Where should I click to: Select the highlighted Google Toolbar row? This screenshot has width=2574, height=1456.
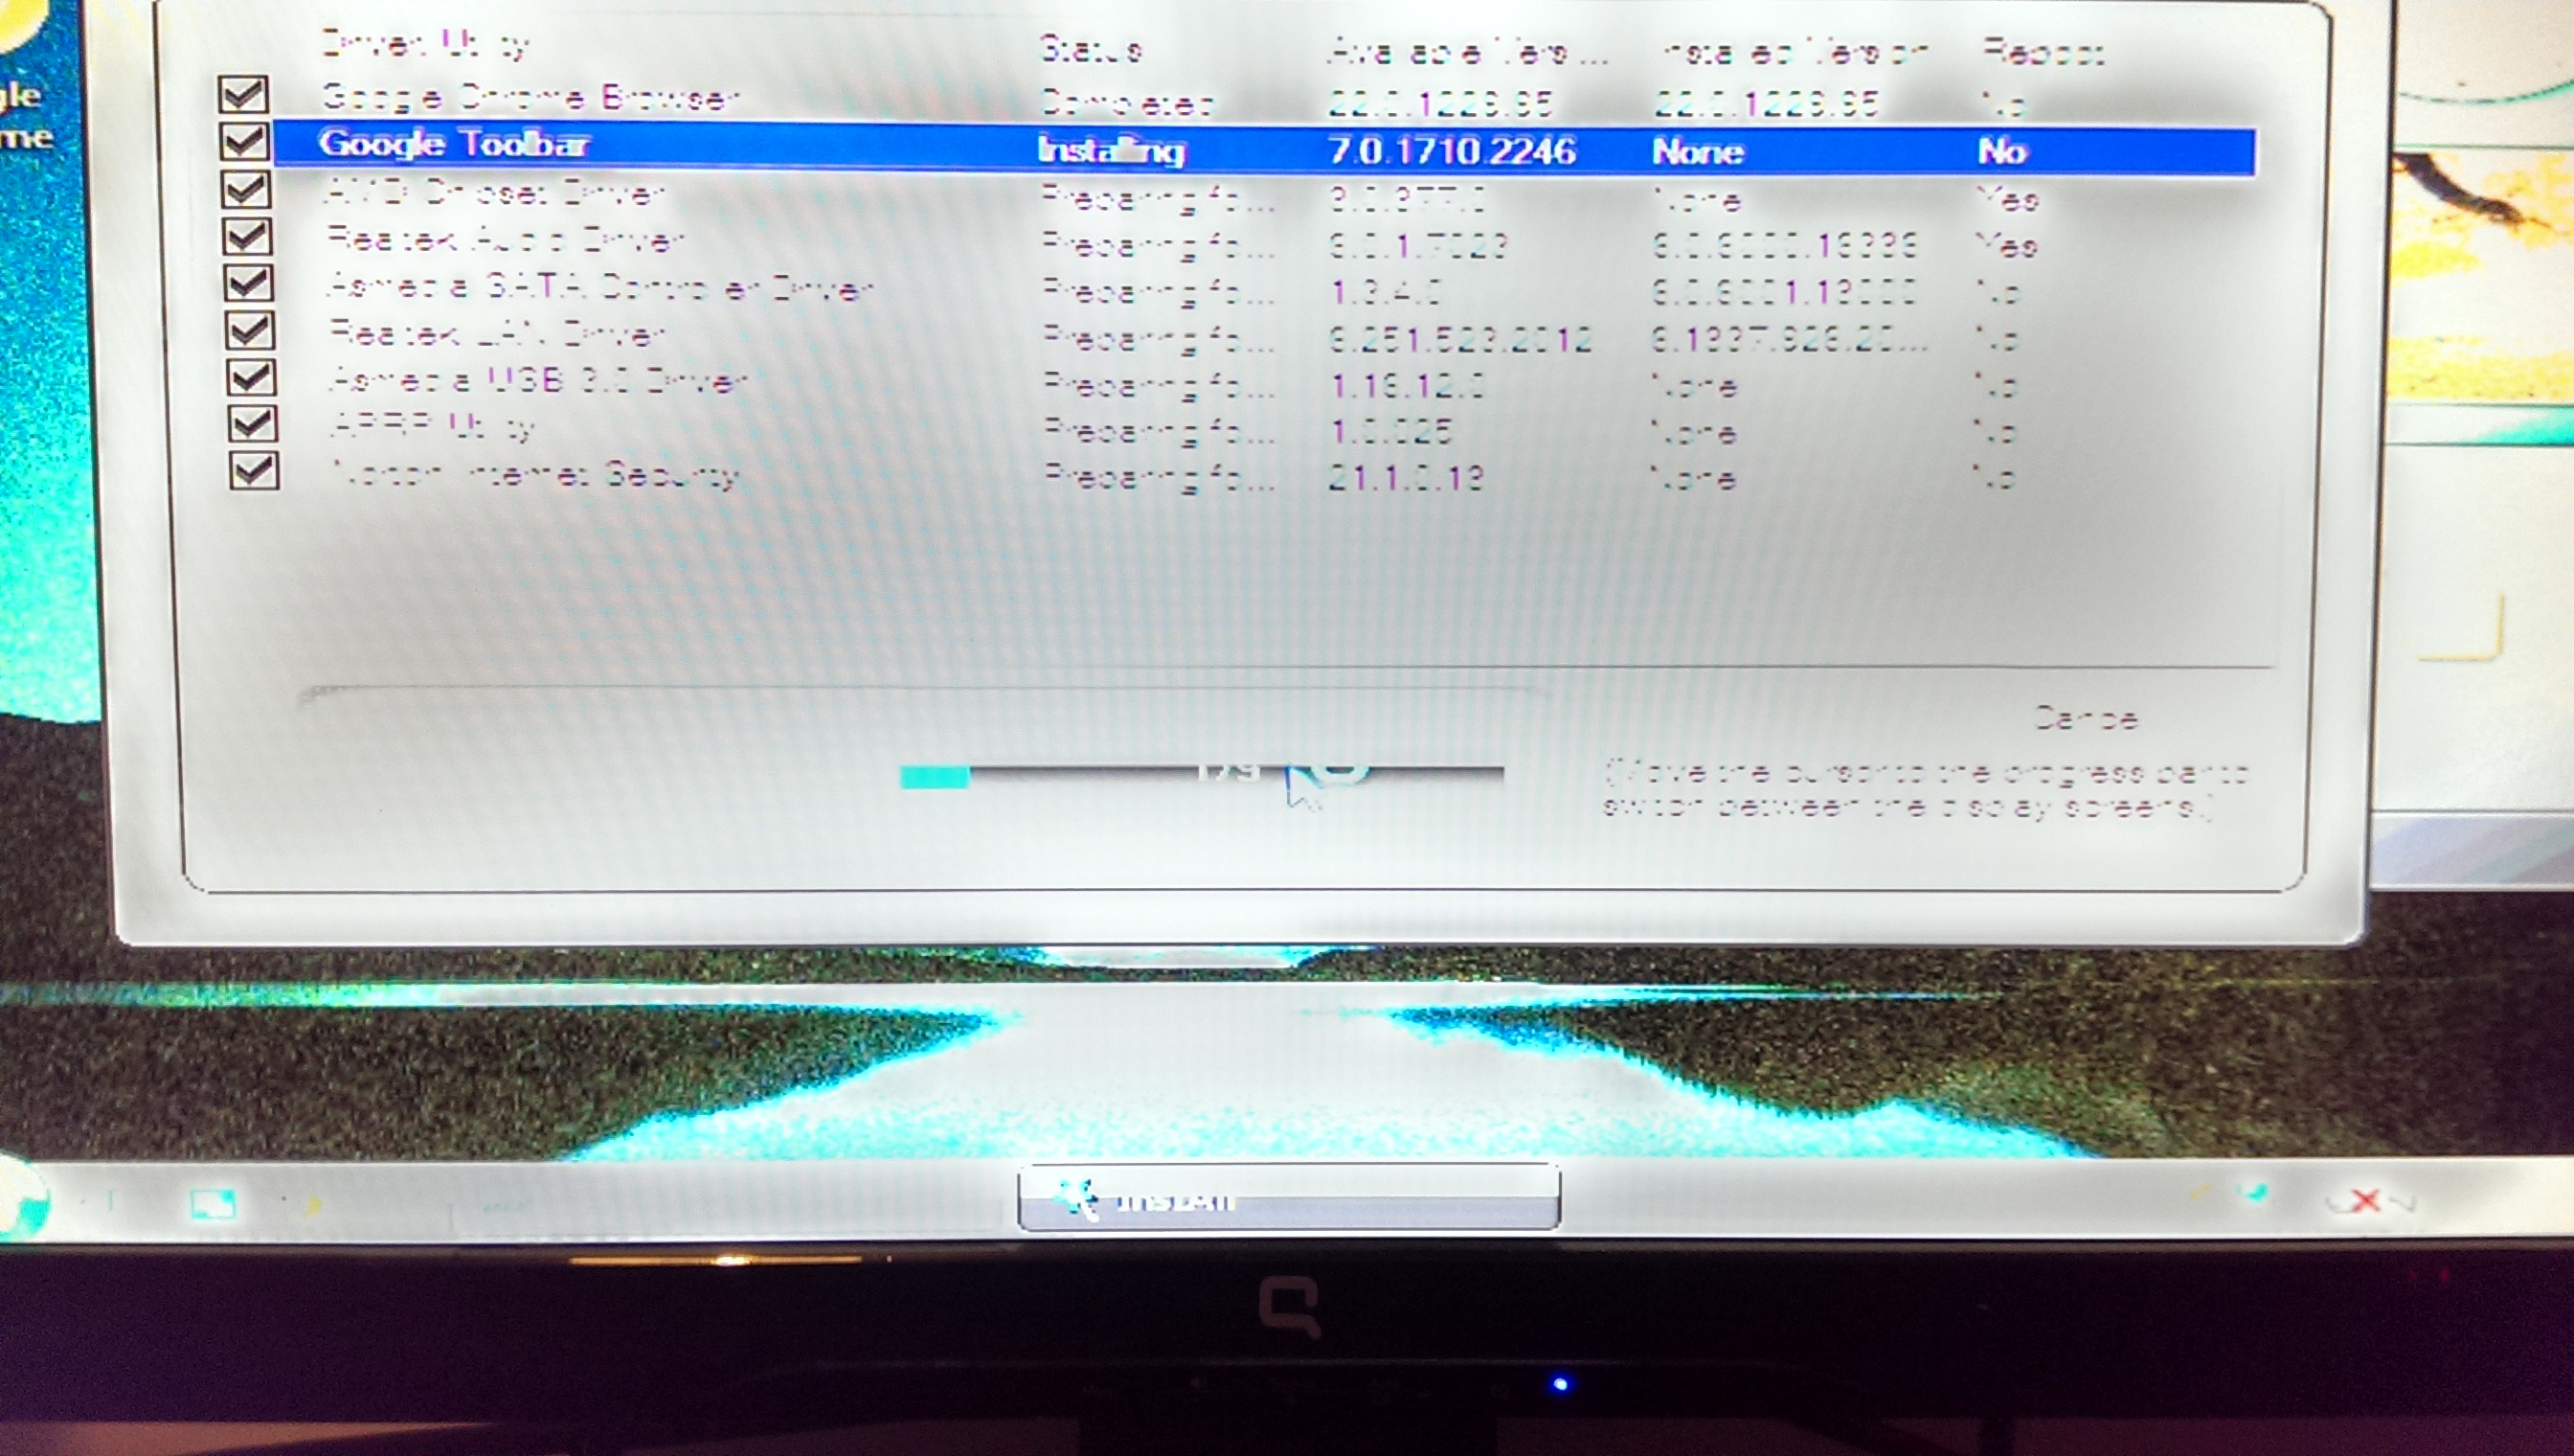coord(1265,148)
